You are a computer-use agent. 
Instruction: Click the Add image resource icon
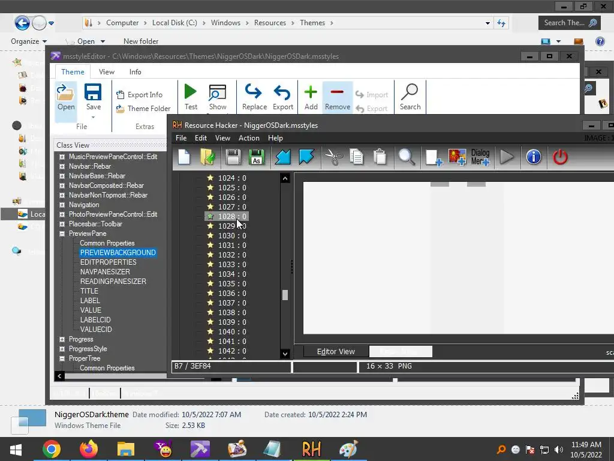click(x=457, y=157)
